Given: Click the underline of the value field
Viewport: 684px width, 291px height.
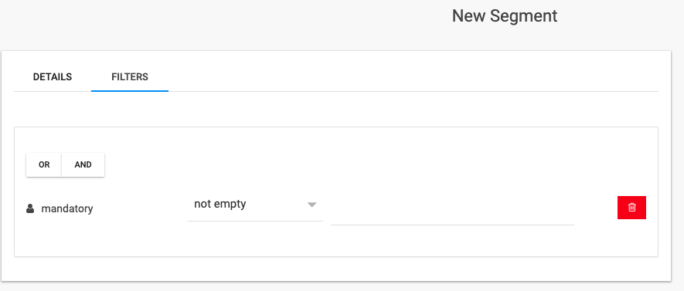Looking at the screenshot, I should 452,225.
